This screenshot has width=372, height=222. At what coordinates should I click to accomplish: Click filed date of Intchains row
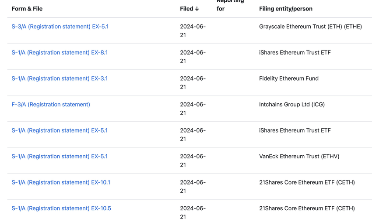pos(193,109)
